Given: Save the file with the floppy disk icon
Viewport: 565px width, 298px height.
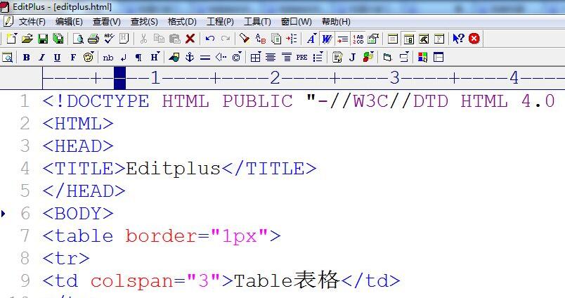Looking at the screenshot, I should point(43,39).
